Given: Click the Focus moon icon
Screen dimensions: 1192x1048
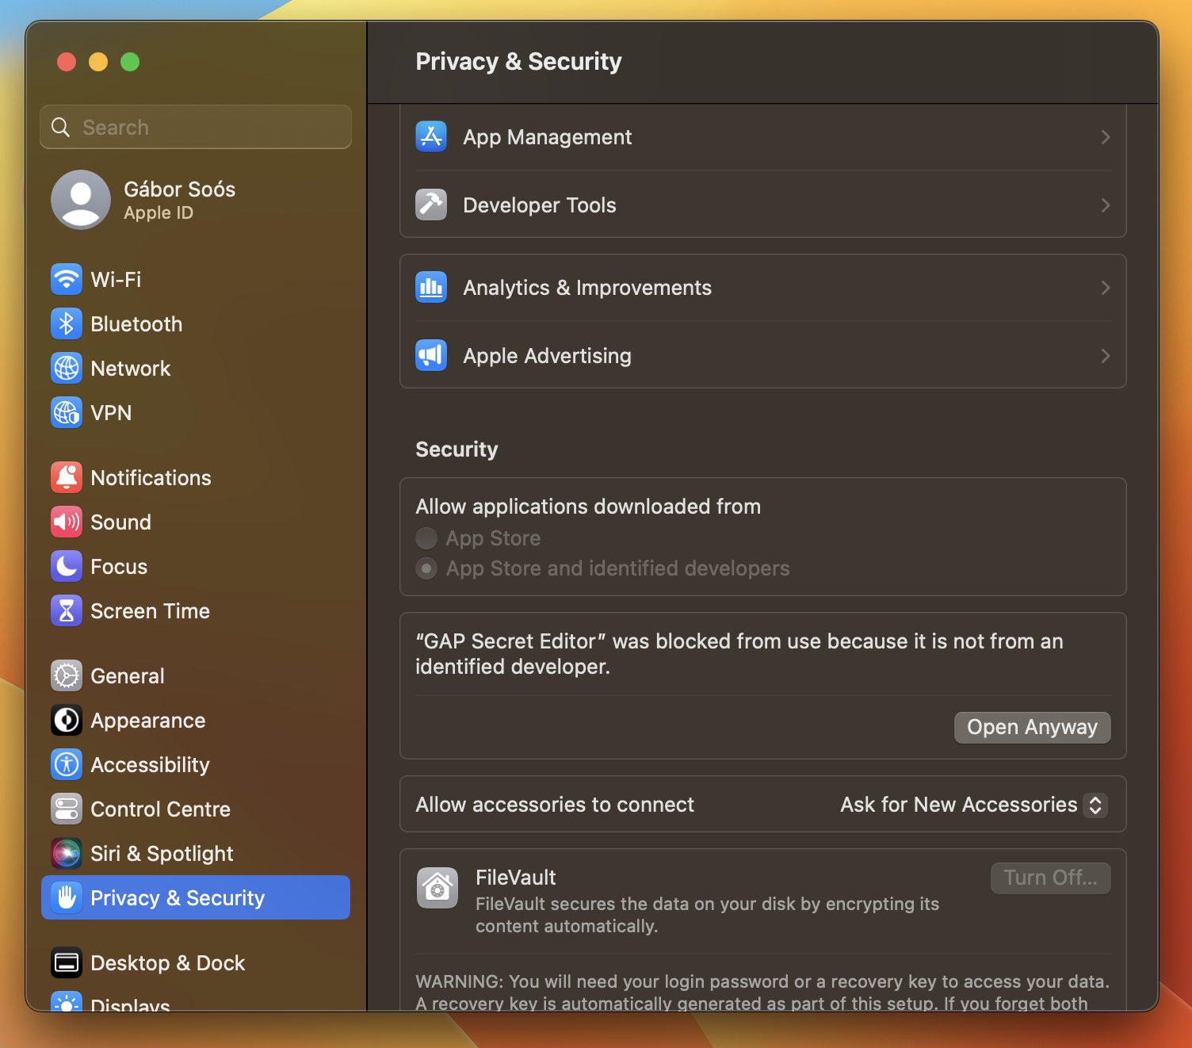Looking at the screenshot, I should [67, 566].
